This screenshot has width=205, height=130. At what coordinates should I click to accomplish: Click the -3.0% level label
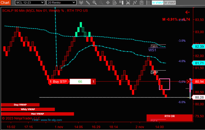coord(182,41)
